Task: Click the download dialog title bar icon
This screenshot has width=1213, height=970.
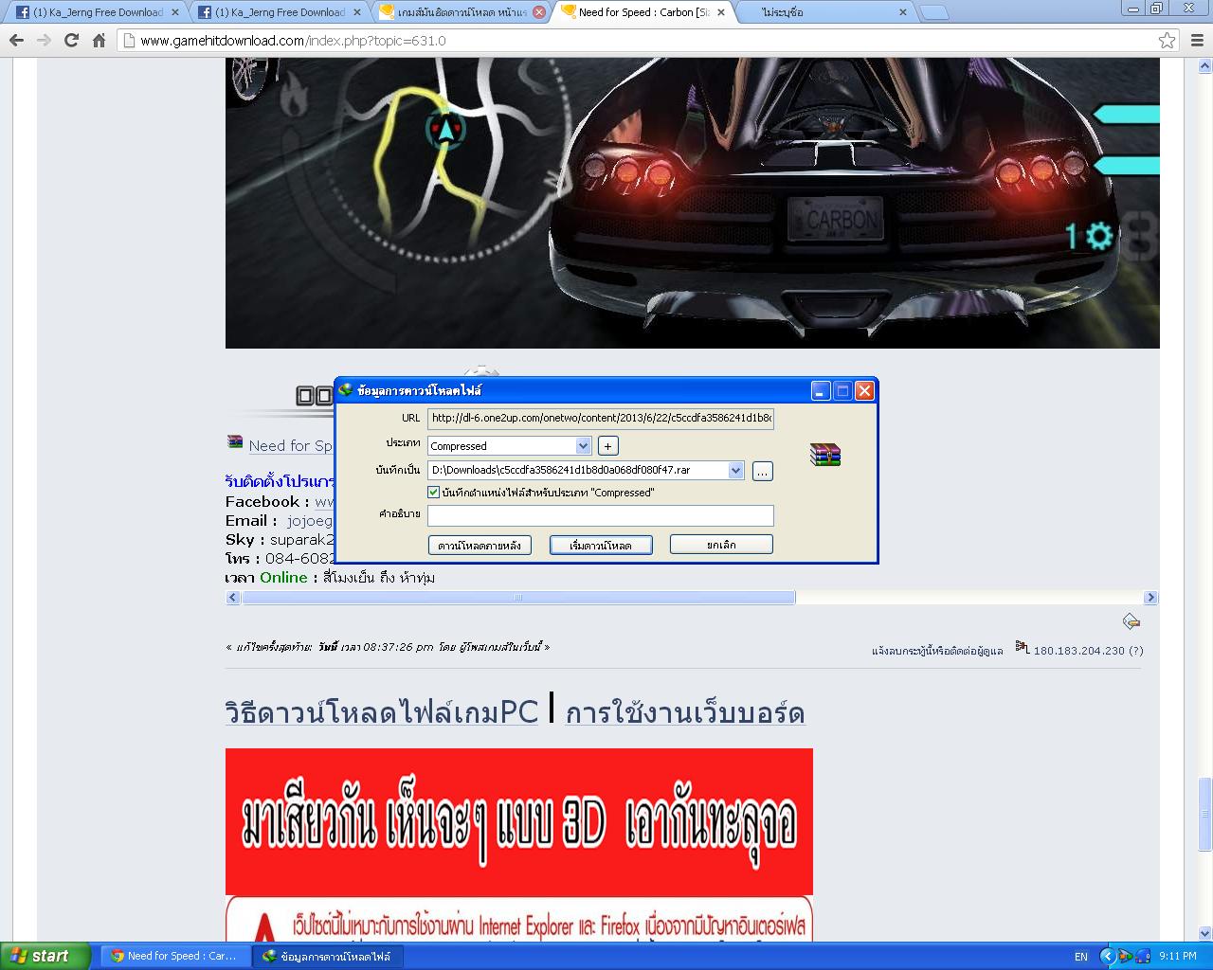Action: coord(346,390)
